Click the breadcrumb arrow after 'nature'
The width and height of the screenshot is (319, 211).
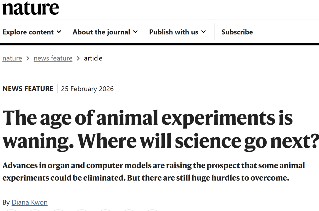(28, 58)
